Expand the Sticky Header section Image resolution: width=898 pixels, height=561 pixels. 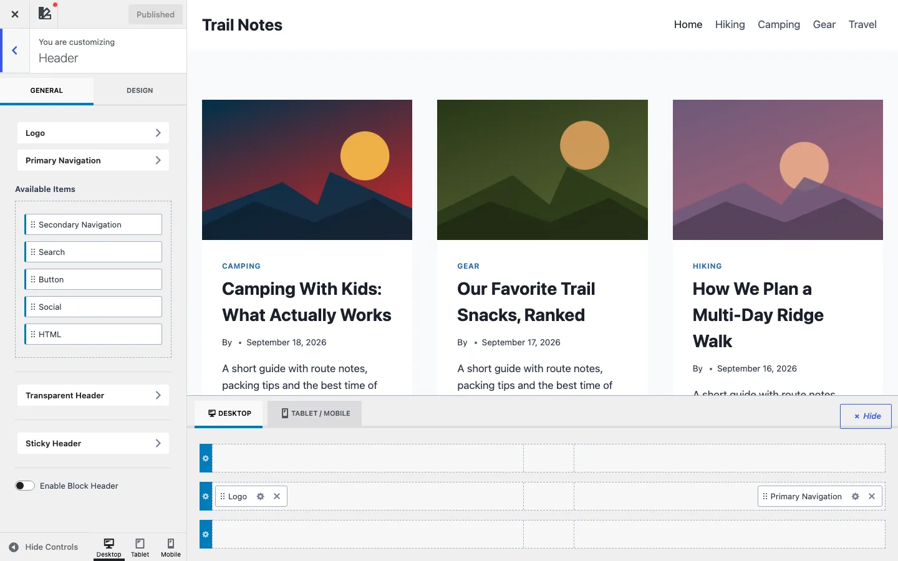point(93,443)
